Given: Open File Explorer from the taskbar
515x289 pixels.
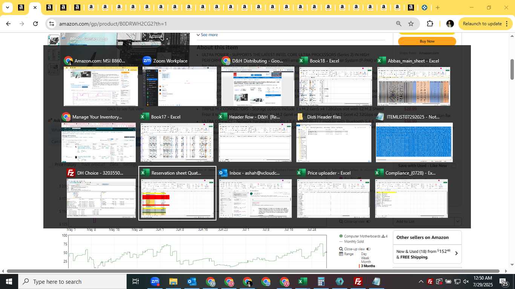Looking at the screenshot, I should [x=173, y=281].
